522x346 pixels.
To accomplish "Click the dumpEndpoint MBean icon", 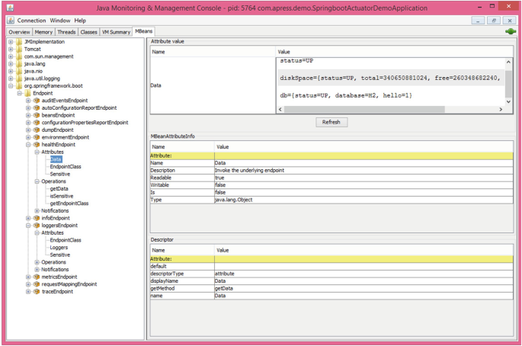I will click(x=36, y=130).
